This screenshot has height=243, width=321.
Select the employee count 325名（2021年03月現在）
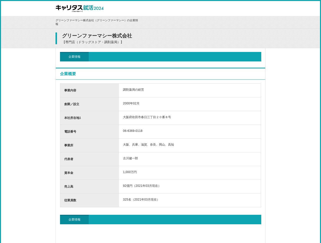[141, 200]
